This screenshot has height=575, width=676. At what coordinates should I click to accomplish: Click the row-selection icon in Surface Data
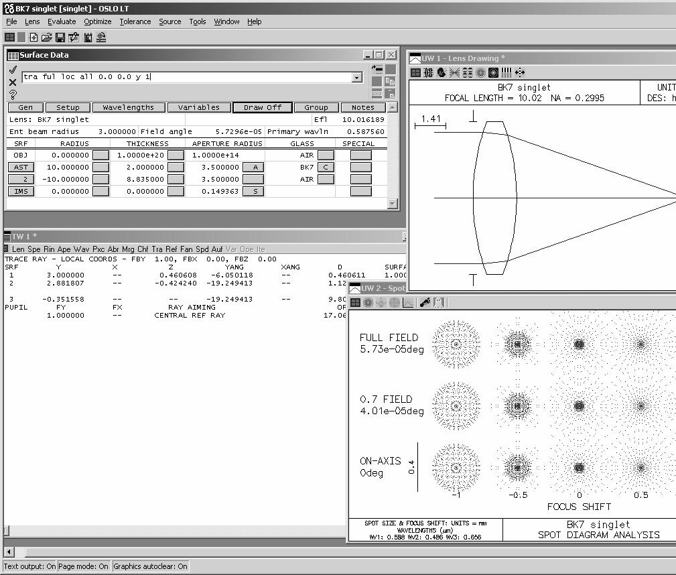pyautogui.click(x=377, y=94)
